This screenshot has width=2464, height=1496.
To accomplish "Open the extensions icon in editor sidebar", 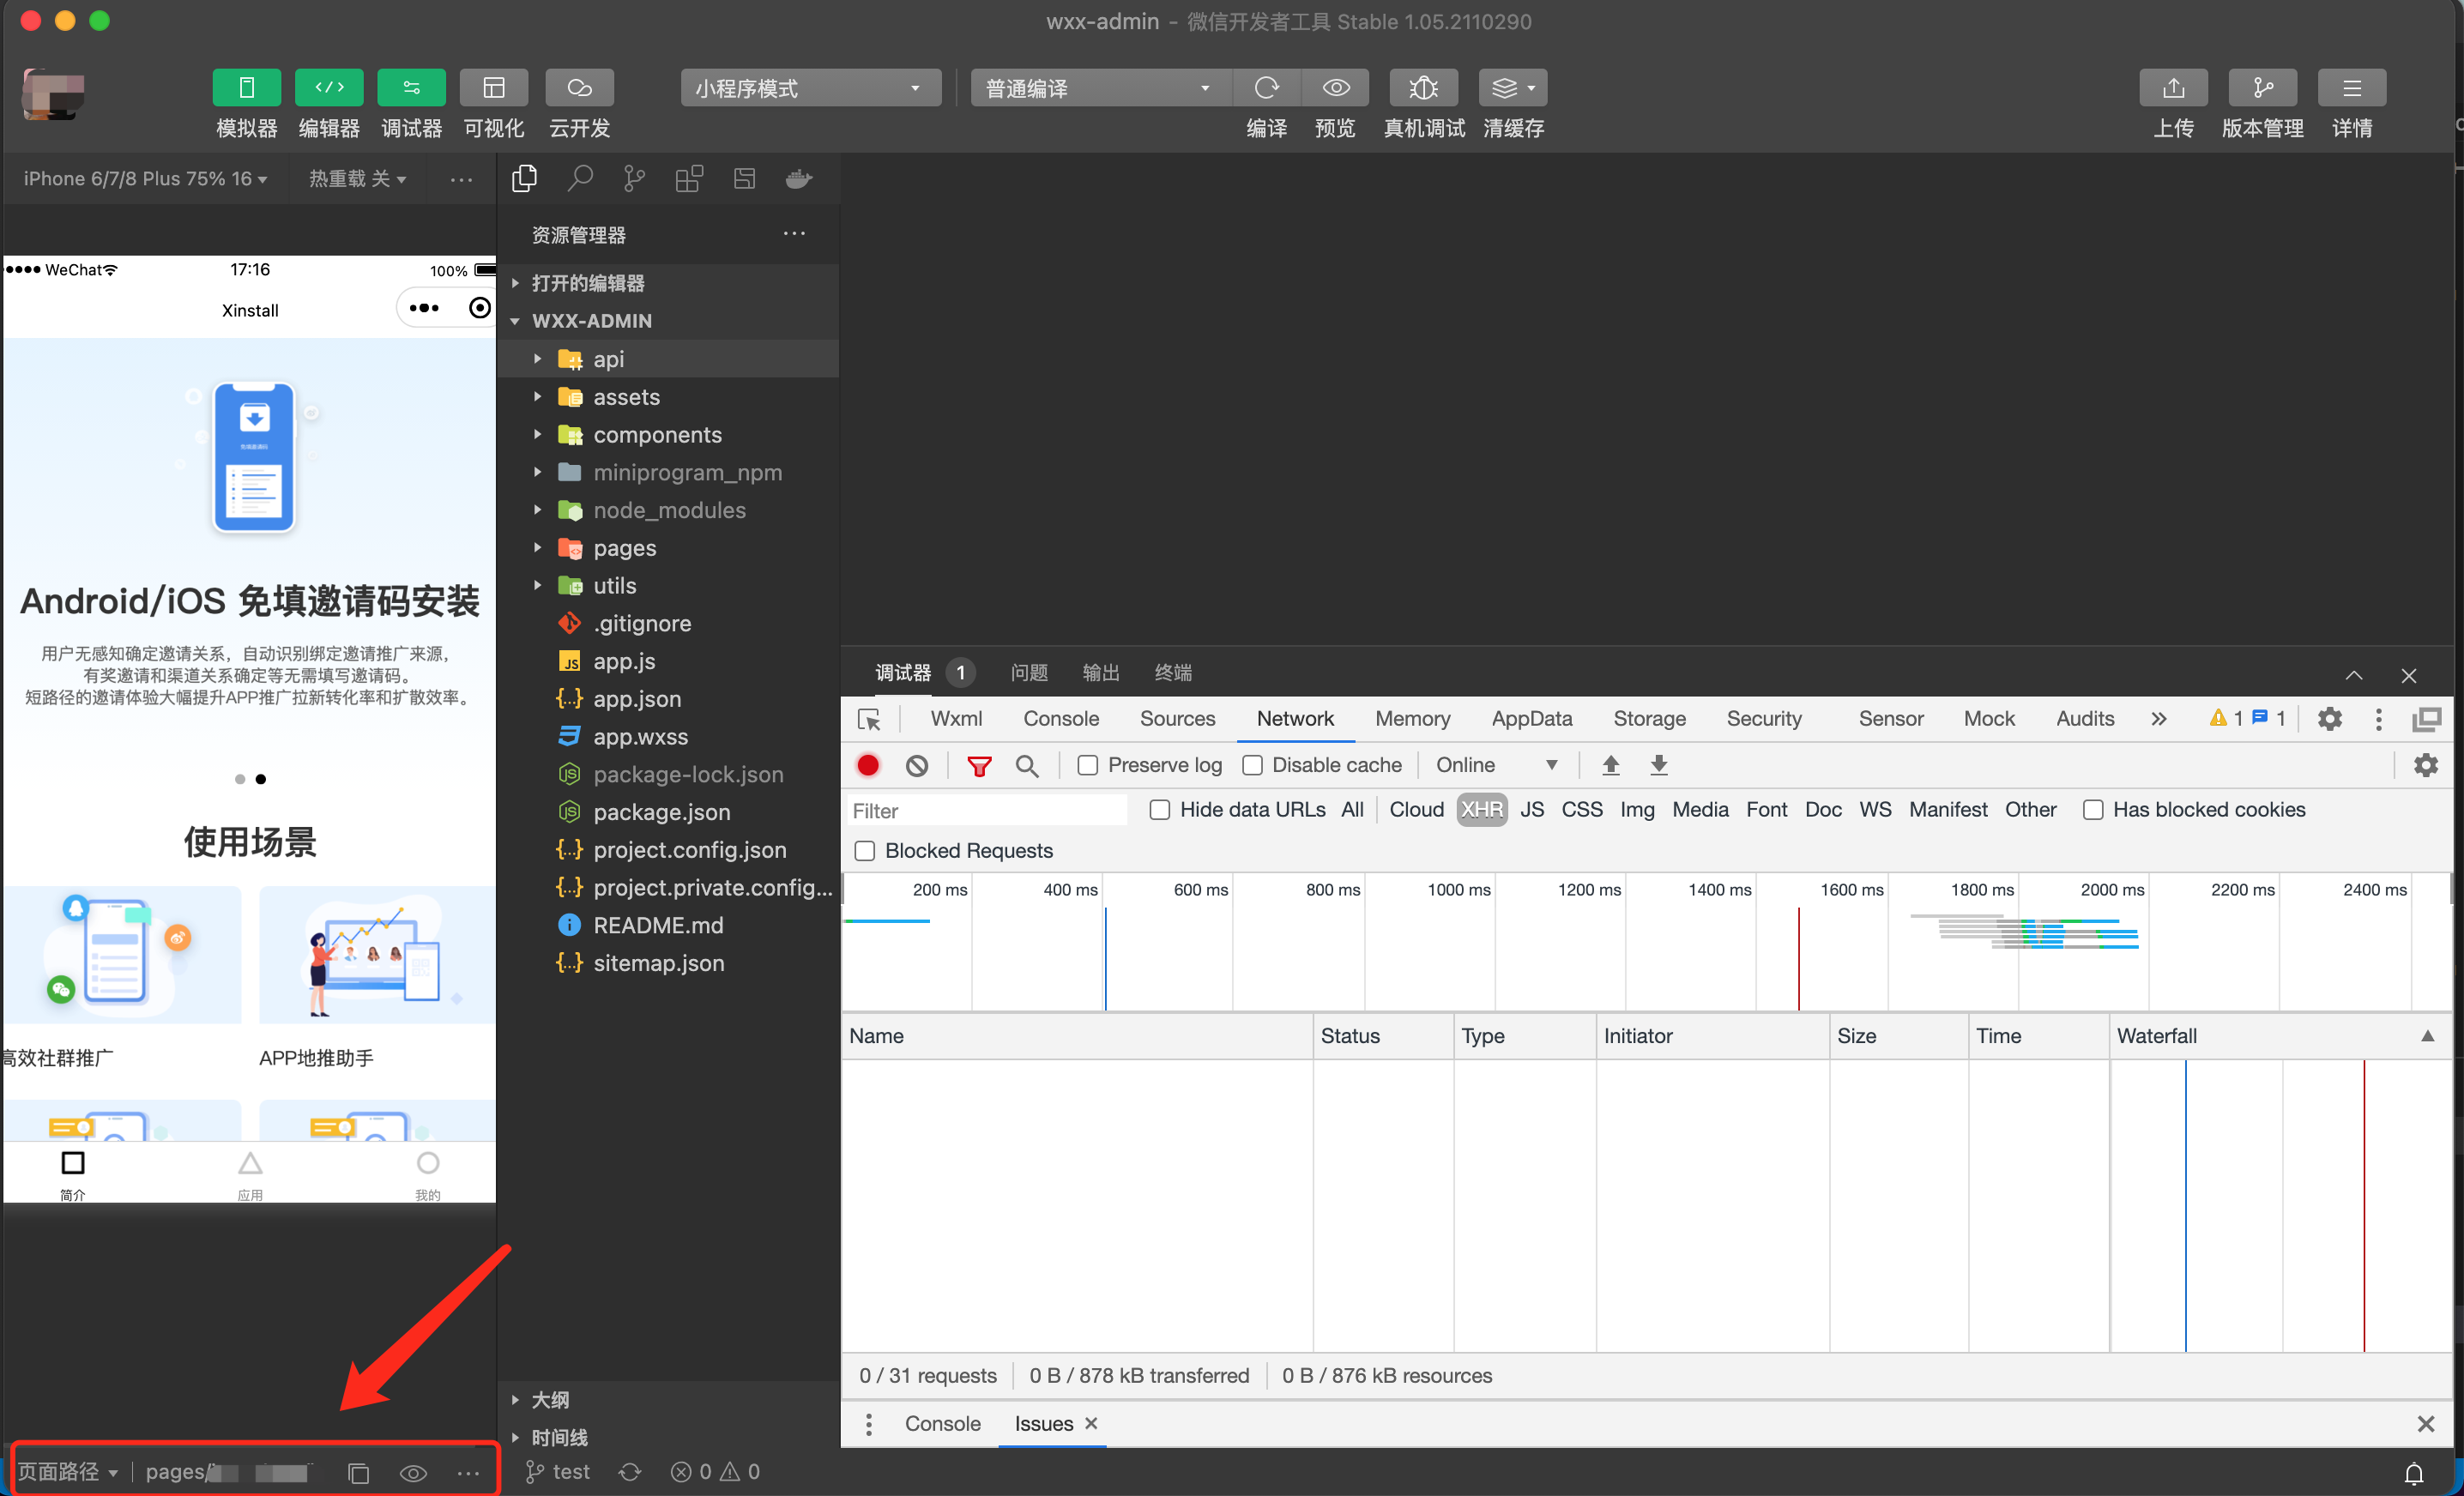I will click(689, 178).
